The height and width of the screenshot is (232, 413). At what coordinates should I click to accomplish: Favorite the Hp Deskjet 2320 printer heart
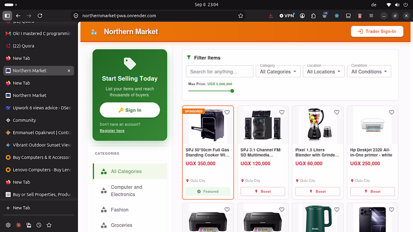(391, 113)
